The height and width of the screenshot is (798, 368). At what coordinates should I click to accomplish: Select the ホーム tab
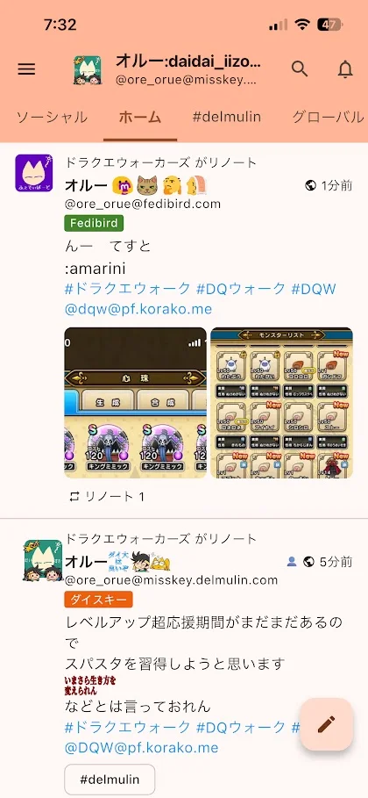[x=140, y=117]
